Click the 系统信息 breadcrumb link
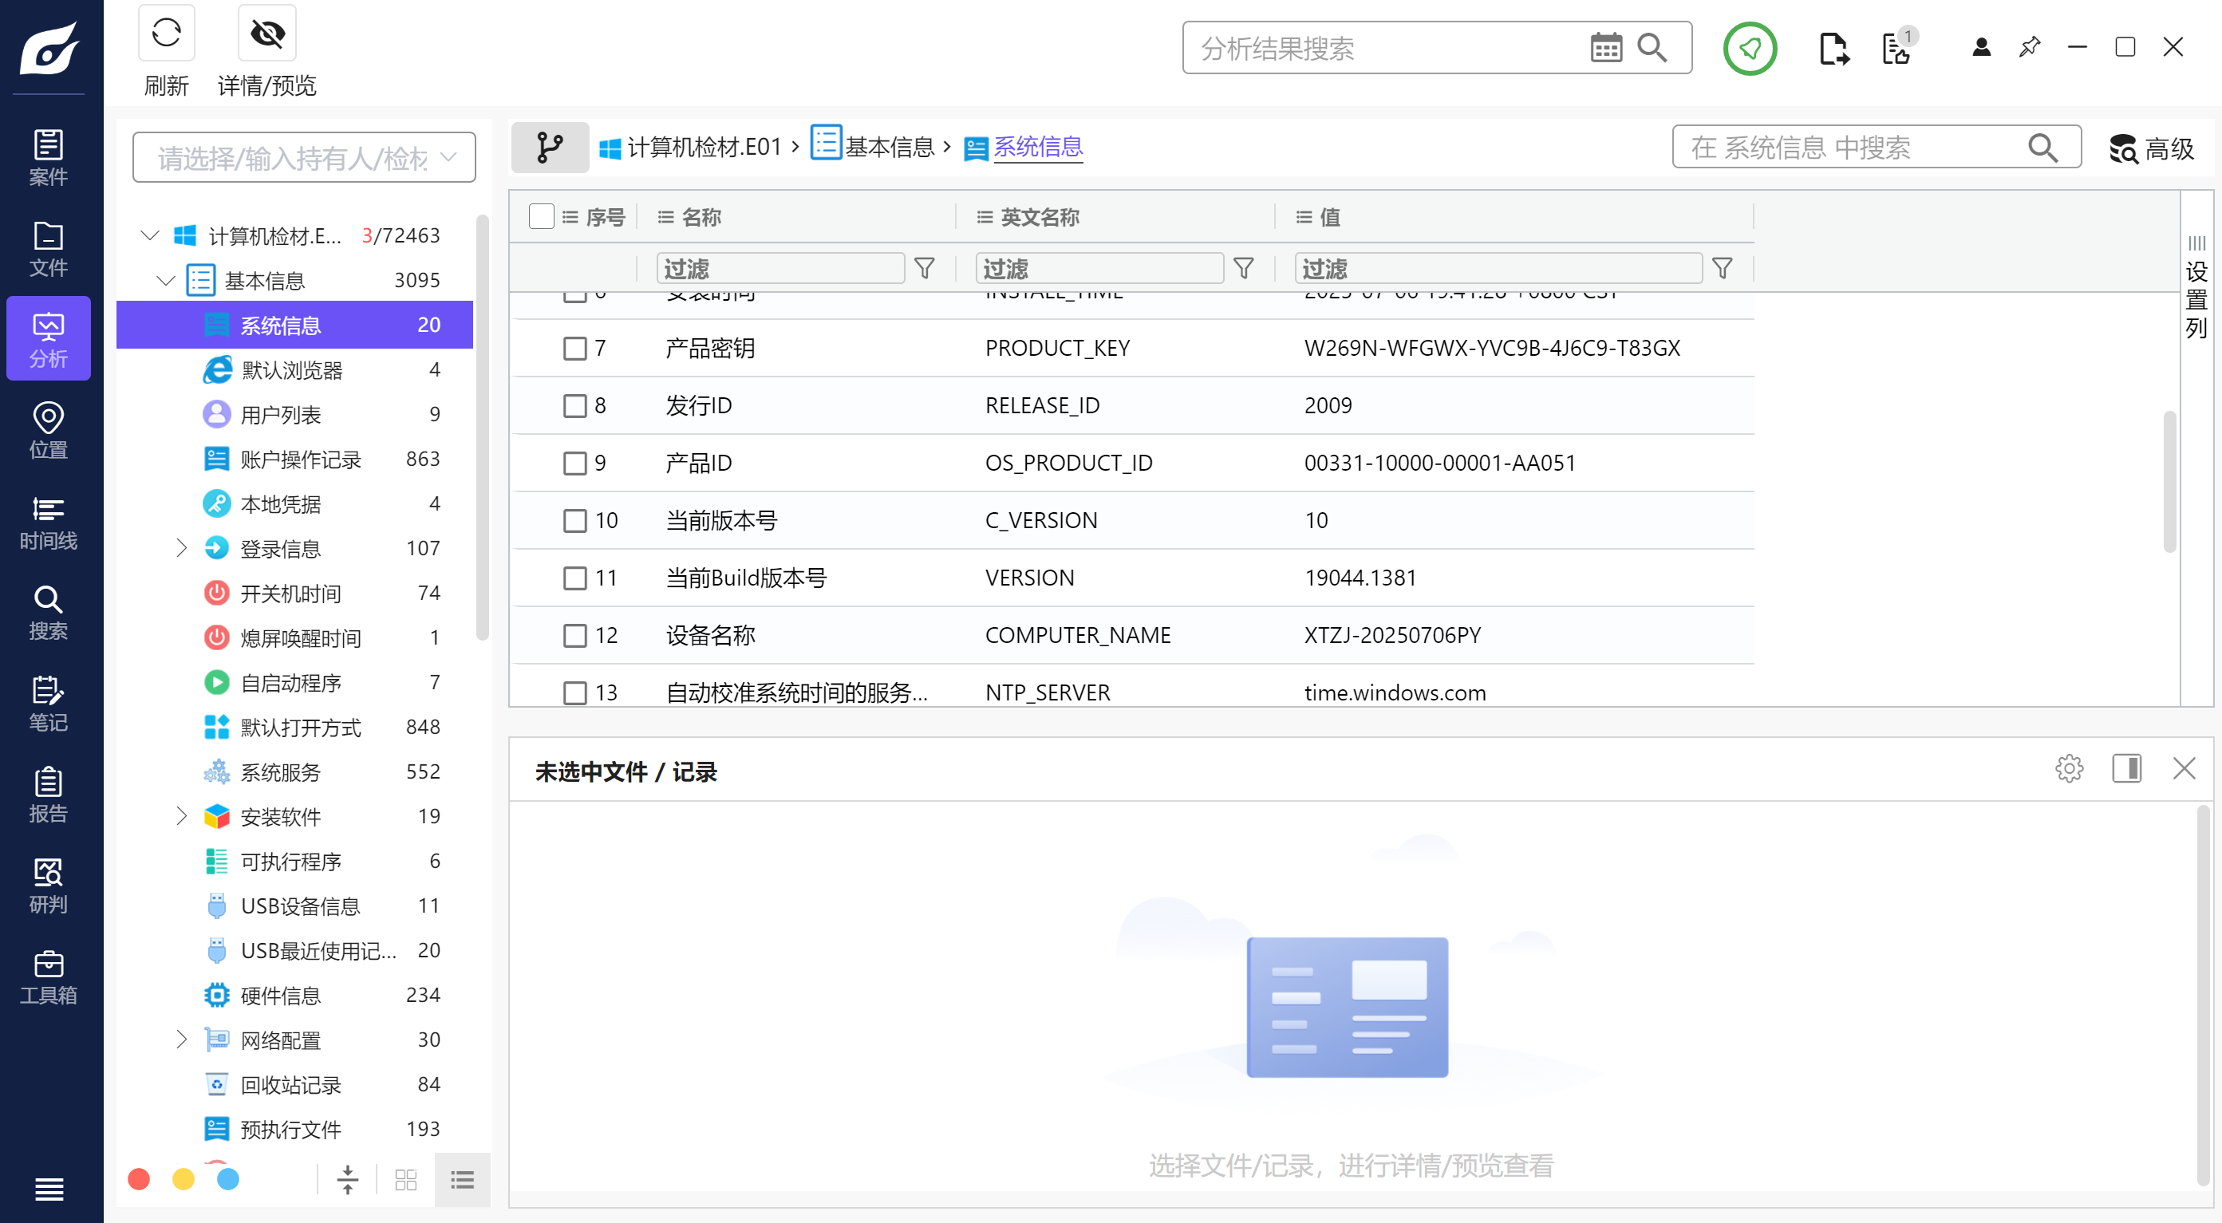This screenshot has width=2222, height=1223. (1038, 148)
